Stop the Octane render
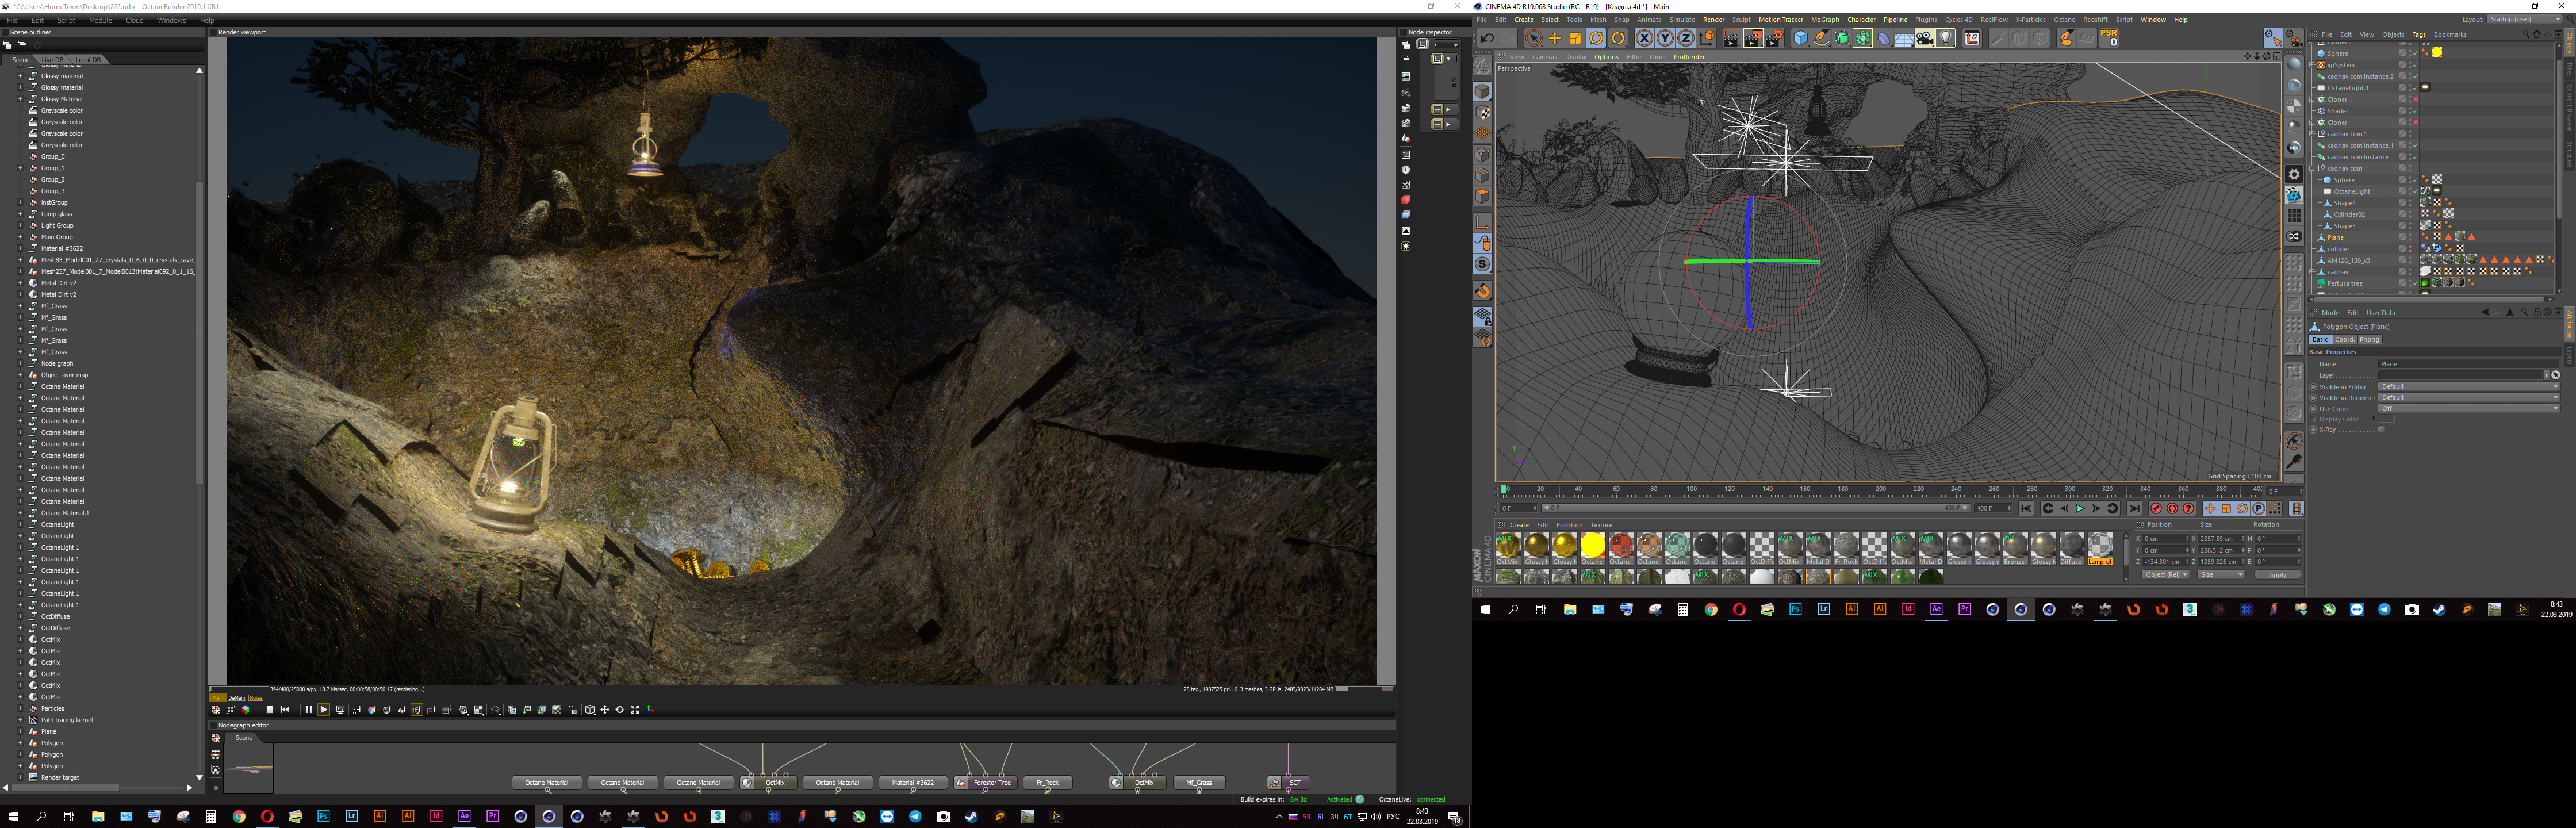The width and height of the screenshot is (2576, 828). 269,710
